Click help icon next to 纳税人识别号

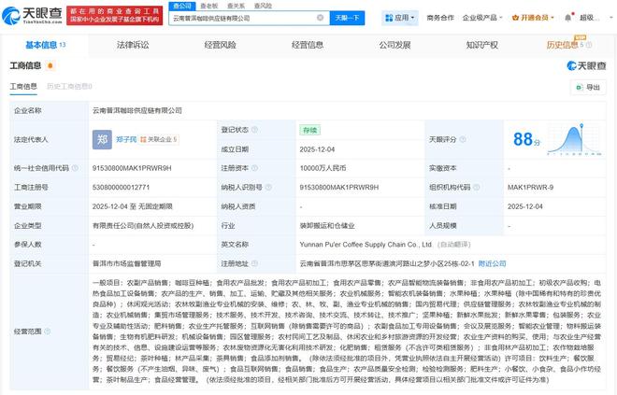268,188
